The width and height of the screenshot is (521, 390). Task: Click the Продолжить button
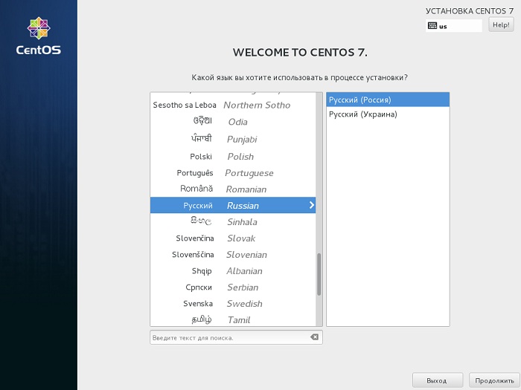pyautogui.click(x=494, y=380)
